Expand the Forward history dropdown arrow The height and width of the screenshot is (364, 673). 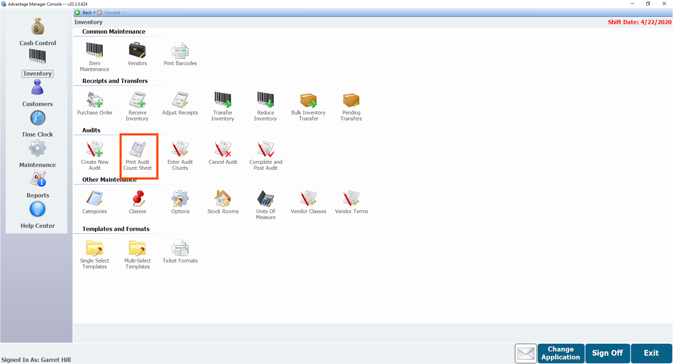coord(123,13)
